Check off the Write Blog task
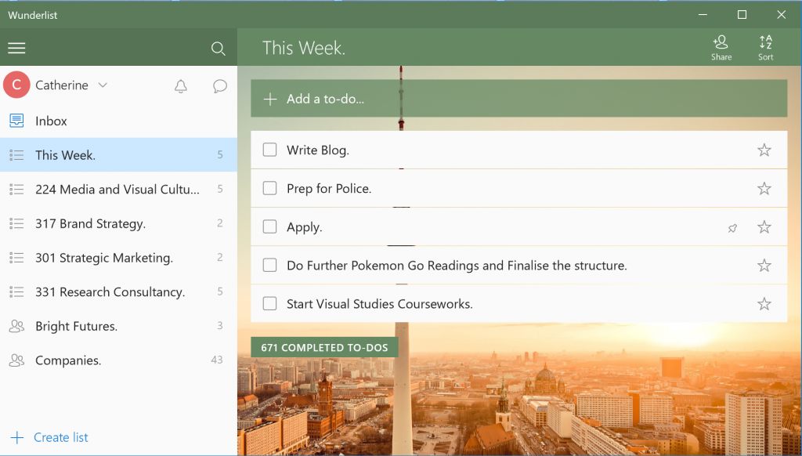Image resolution: width=802 pixels, height=456 pixels. click(x=269, y=150)
